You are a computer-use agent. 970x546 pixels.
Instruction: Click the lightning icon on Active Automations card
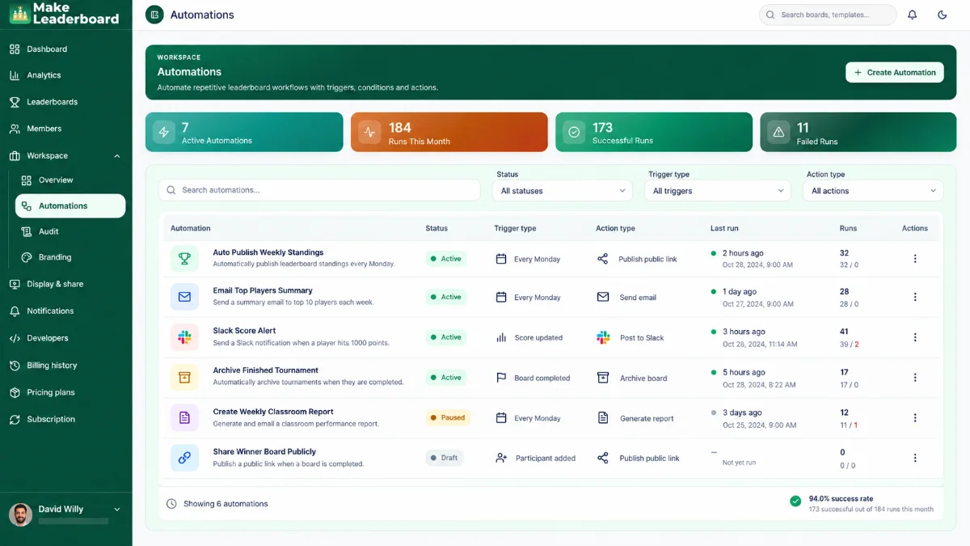coord(164,133)
